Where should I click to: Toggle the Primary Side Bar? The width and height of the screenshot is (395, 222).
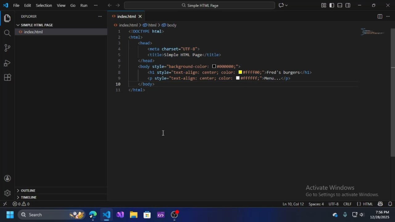(332, 5)
